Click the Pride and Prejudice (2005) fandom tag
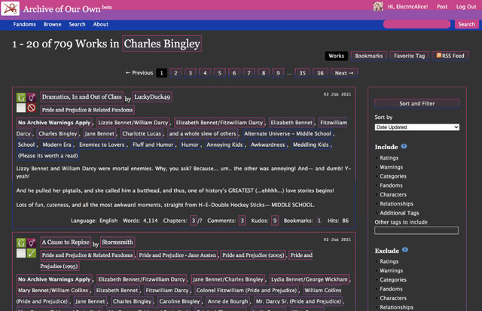 pyautogui.click(x=253, y=255)
